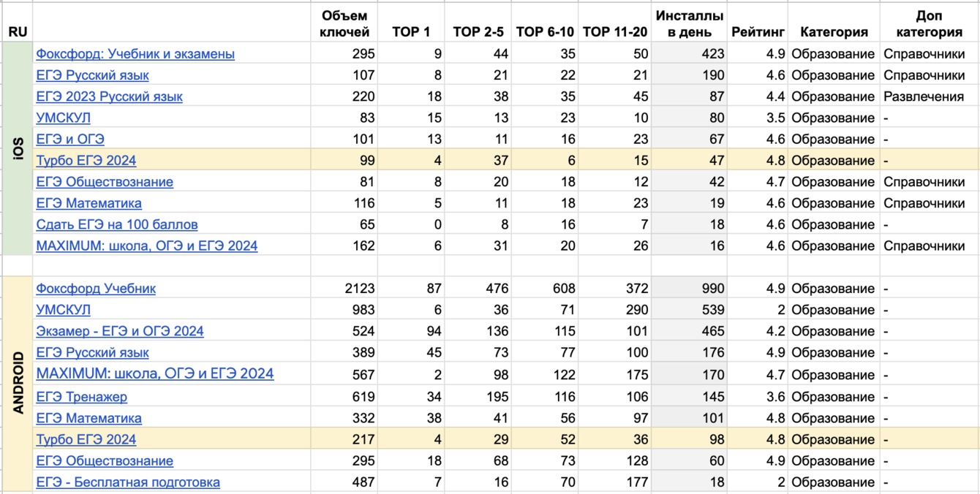The width and height of the screenshot is (980, 494).
Task: Open the Фоксфорд Учебник link
Action: tap(96, 289)
